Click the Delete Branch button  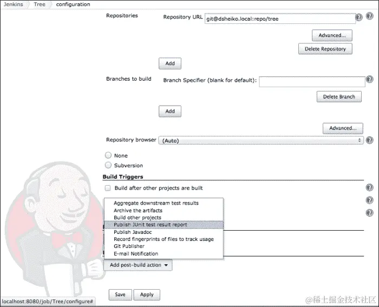[x=339, y=97]
